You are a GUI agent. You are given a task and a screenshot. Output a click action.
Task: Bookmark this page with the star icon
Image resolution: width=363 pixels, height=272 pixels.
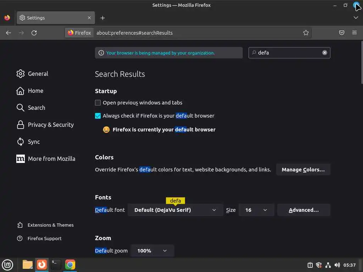(306, 33)
